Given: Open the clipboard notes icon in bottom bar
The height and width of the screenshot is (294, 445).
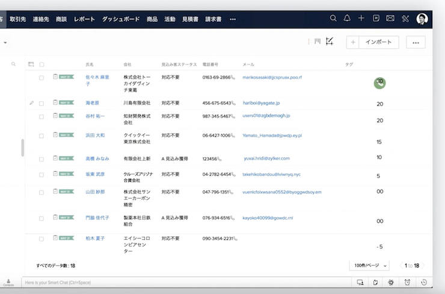Looking at the screenshot, I should tap(375, 283).
